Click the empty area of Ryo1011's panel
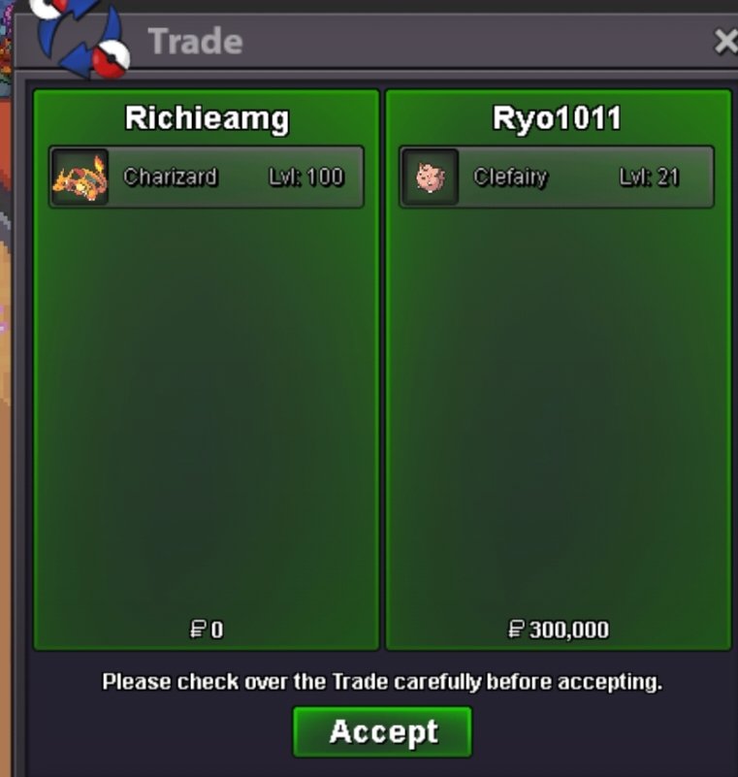Viewport: 738px width, 777px height. [x=559, y=411]
